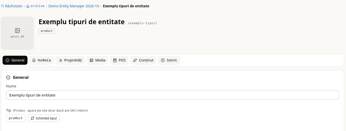The image size is (346, 131).
Task: Click the search magnifier icon beside Răsfoiește
Action: coord(3,6)
